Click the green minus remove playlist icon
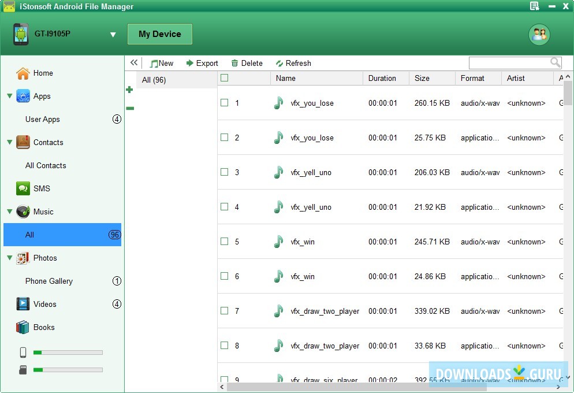The width and height of the screenshot is (574, 393). 129,108
